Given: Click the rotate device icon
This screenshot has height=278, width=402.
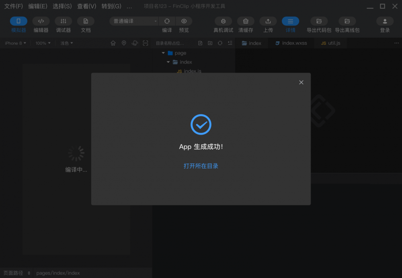Looking at the screenshot, I should [135, 43].
